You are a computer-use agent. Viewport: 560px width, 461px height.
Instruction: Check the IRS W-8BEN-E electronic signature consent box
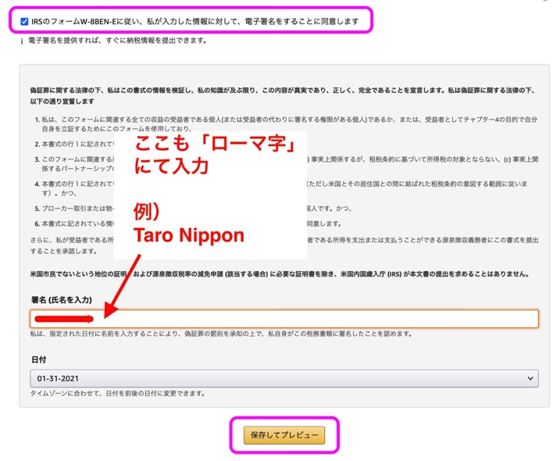tap(26, 21)
